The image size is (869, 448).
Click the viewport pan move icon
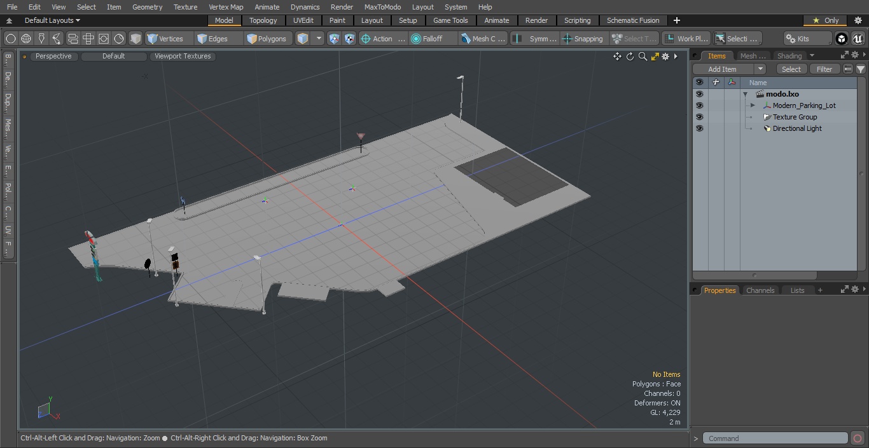pyautogui.click(x=617, y=57)
